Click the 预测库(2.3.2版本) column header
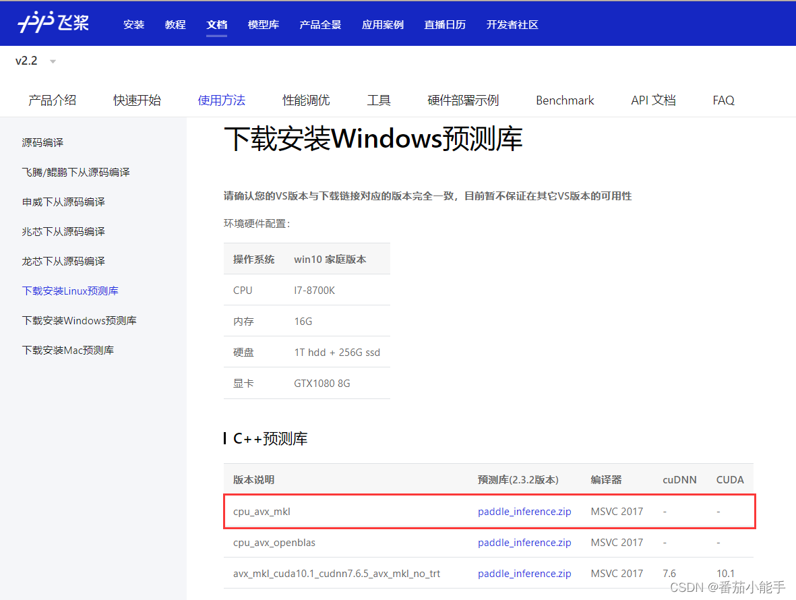The width and height of the screenshot is (796, 600). pos(518,480)
